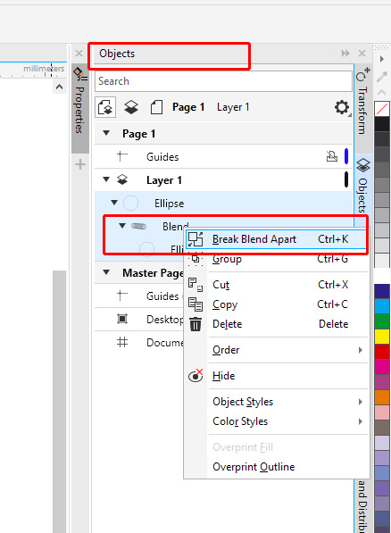The image size is (391, 533).
Task: Open the Object Styles submenu
Action: pos(287,402)
